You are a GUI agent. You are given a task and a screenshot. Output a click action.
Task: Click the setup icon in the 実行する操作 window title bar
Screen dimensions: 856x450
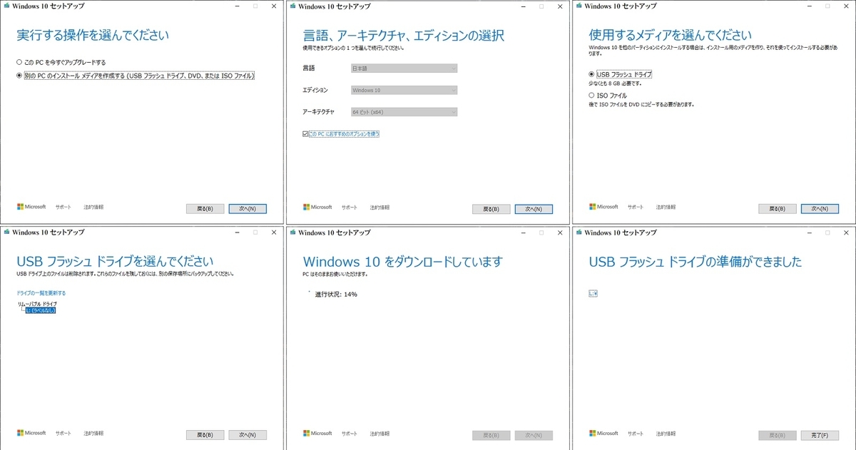pos(6,6)
